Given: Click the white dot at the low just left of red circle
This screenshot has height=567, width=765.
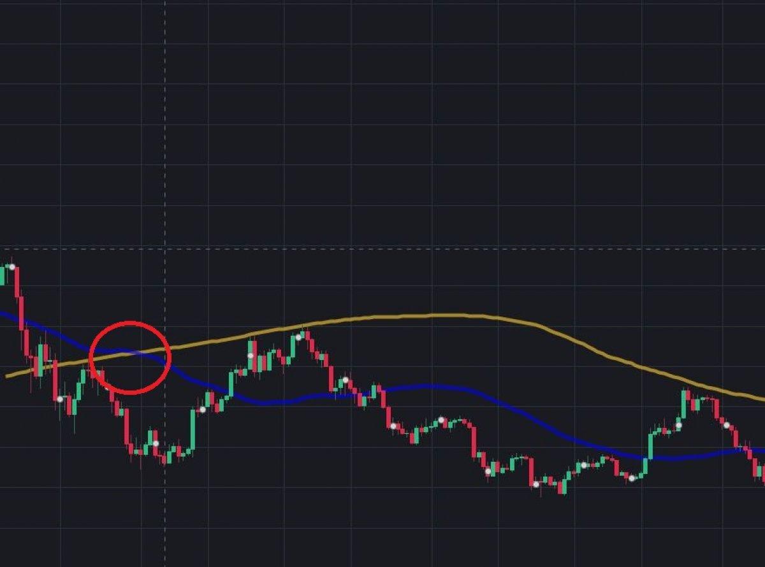Looking at the screenshot, I should [x=60, y=399].
